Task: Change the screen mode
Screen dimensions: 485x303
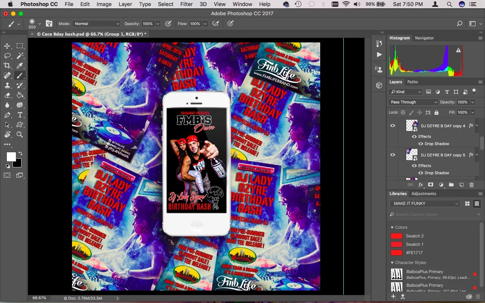Action: coord(20,175)
